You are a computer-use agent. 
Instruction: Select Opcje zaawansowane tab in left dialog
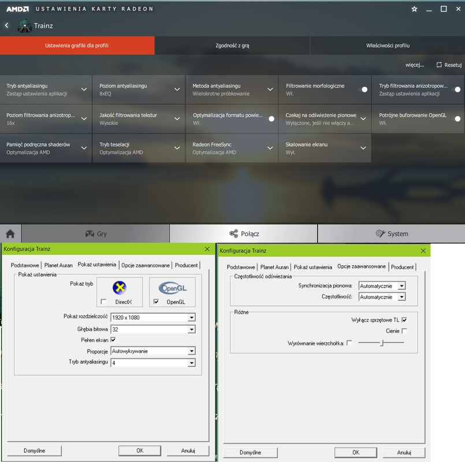[x=146, y=265]
